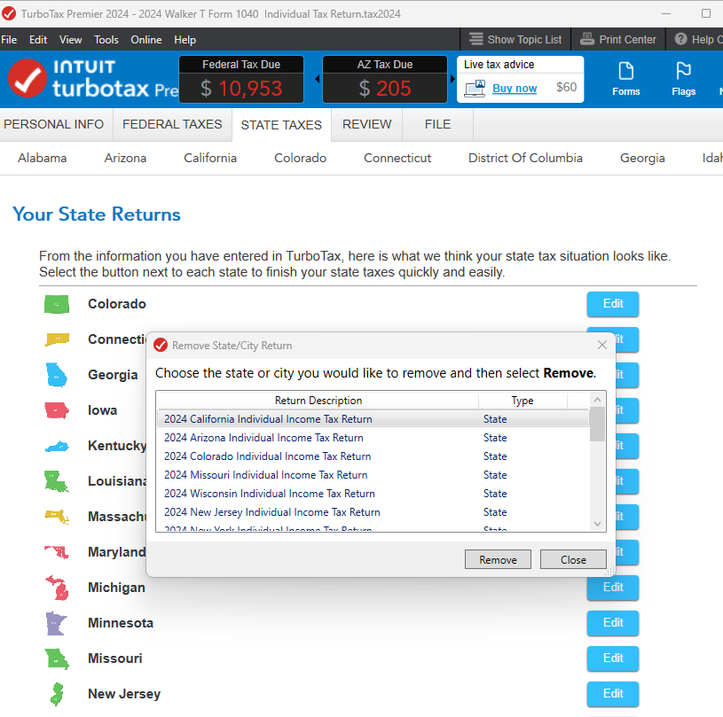723x717 pixels.
Task: Open the Help menu
Action: (x=185, y=40)
